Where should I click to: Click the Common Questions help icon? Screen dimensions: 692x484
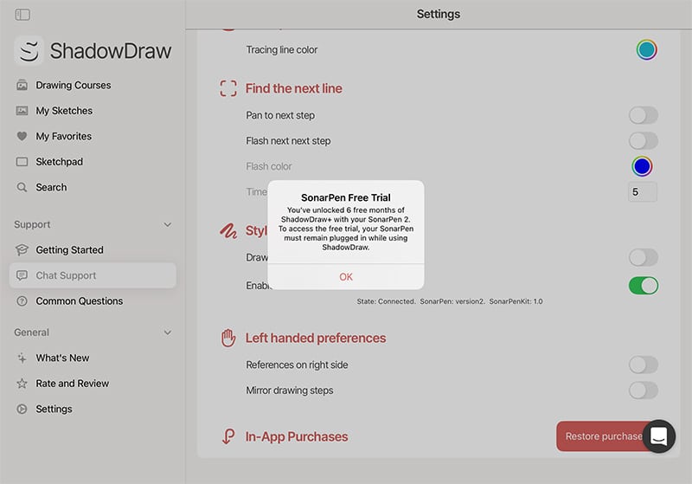pos(22,301)
